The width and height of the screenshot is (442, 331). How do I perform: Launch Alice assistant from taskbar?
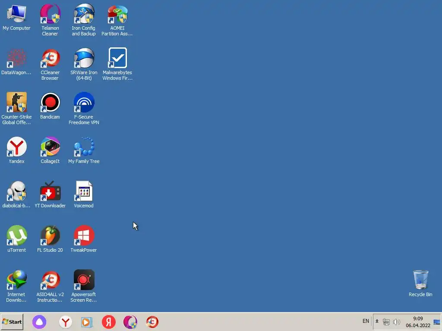click(x=39, y=322)
